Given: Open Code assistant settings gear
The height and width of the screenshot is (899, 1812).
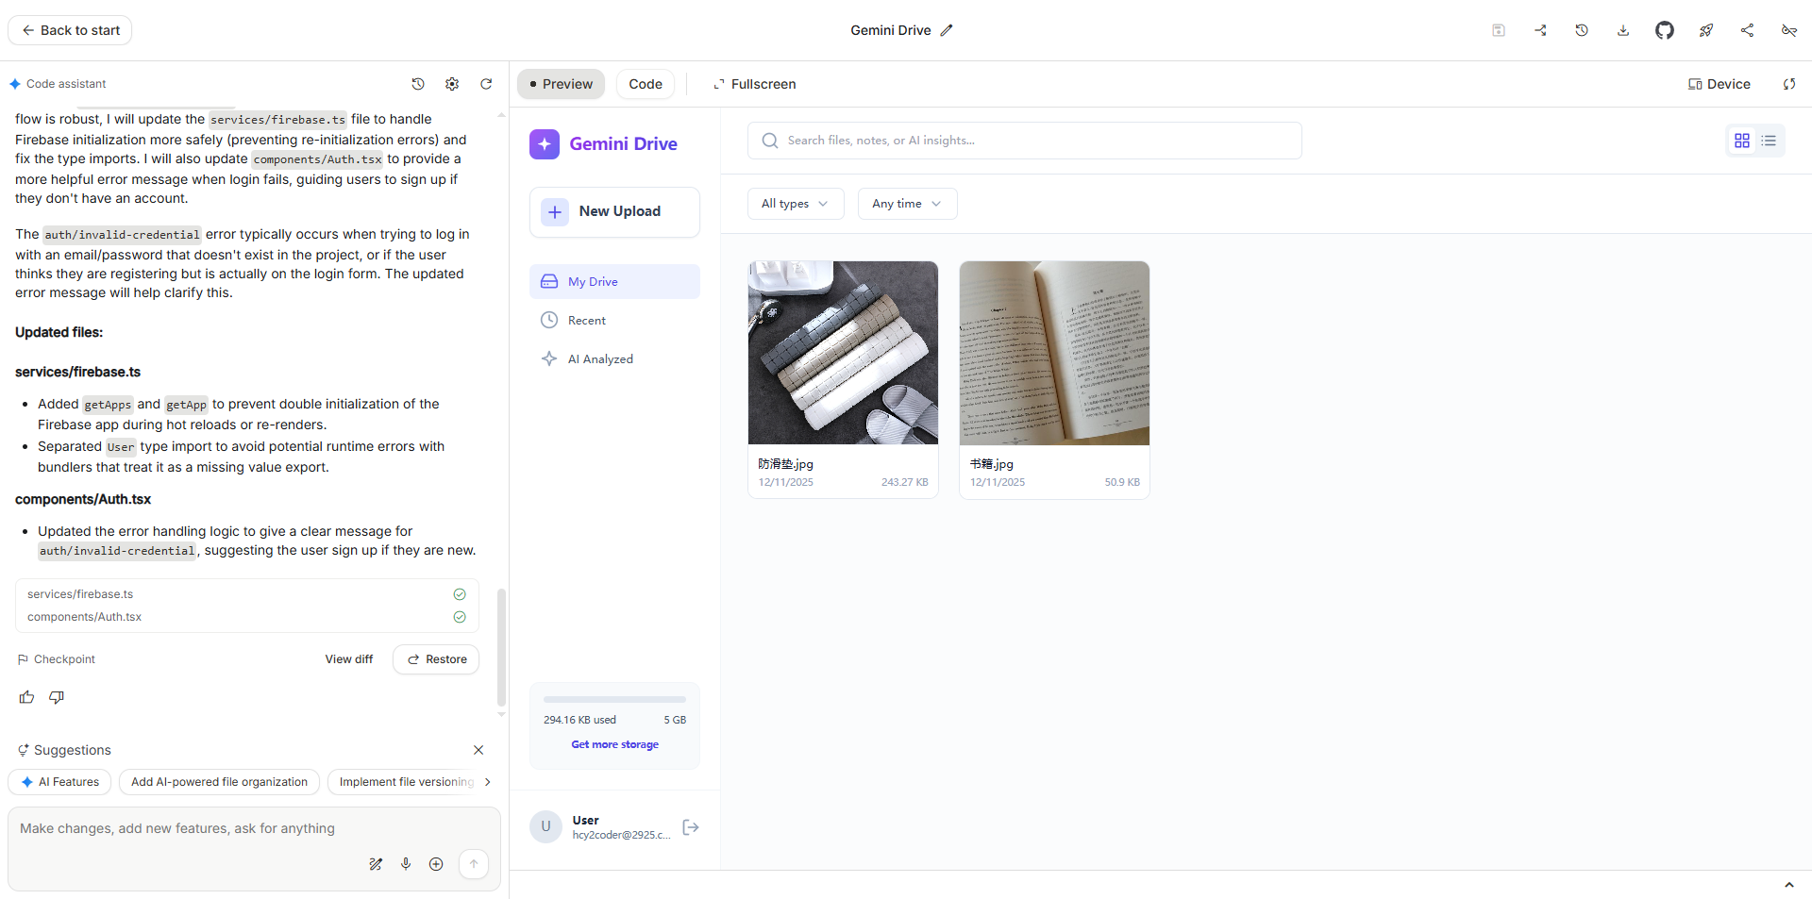Looking at the screenshot, I should (x=452, y=84).
